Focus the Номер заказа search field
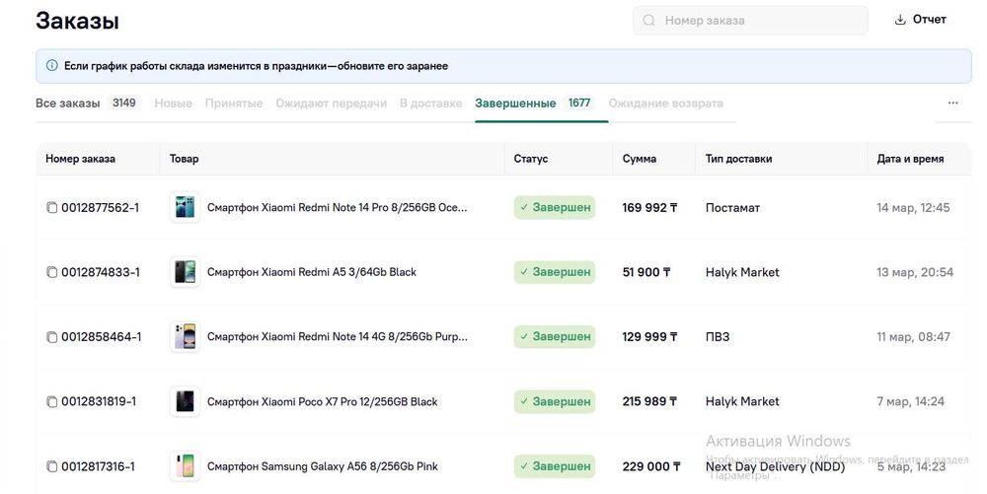Viewport: 987px width, 494px height. click(x=750, y=20)
